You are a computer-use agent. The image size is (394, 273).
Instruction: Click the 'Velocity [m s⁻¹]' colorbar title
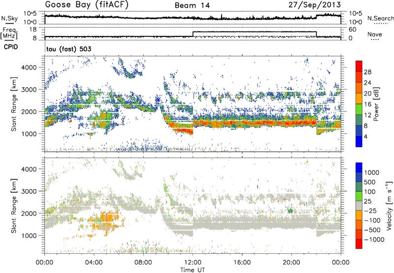pyautogui.click(x=389, y=205)
